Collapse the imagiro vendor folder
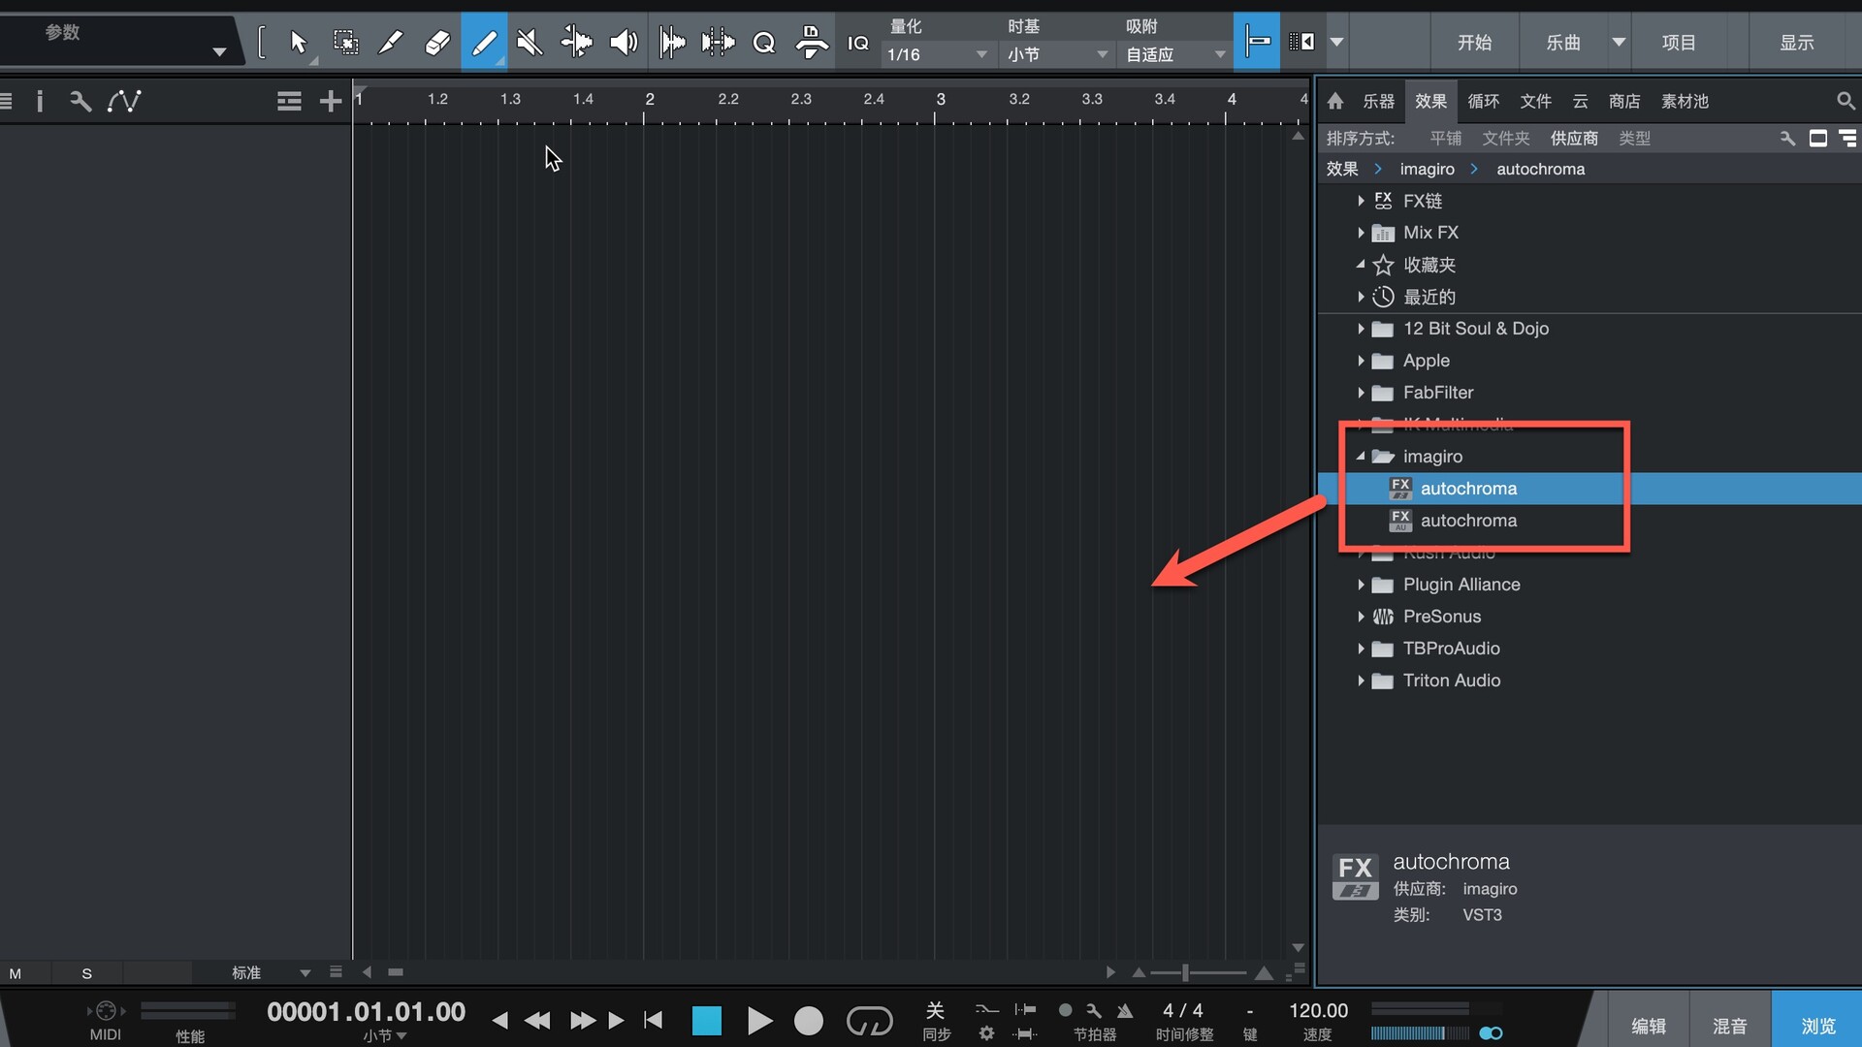Screen dimensions: 1862x1047 click(x=1361, y=456)
